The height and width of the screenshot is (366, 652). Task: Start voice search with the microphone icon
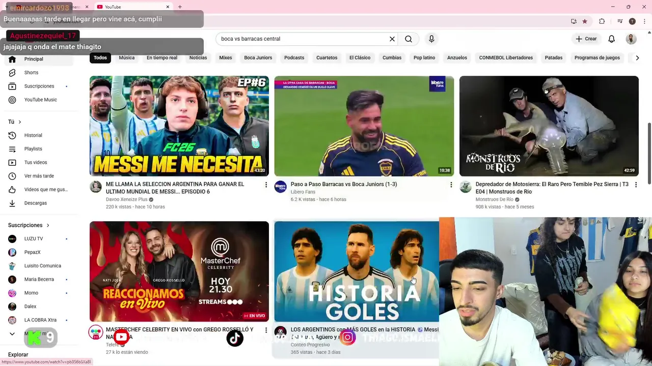coord(431,39)
